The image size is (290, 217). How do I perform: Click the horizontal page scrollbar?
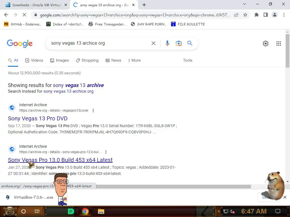173,187
